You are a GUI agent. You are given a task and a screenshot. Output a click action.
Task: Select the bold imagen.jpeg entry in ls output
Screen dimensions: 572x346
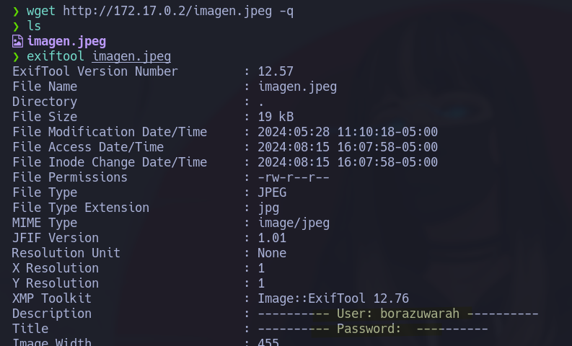(66, 41)
